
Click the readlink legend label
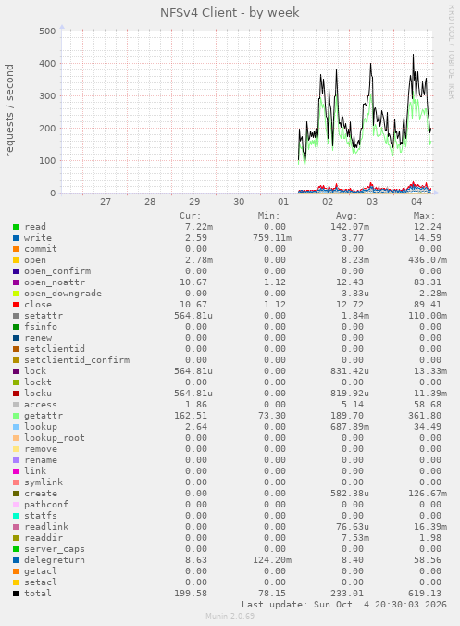[x=46, y=527]
